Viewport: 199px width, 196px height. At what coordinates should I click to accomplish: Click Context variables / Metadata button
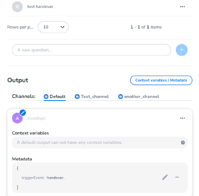pos(161,80)
